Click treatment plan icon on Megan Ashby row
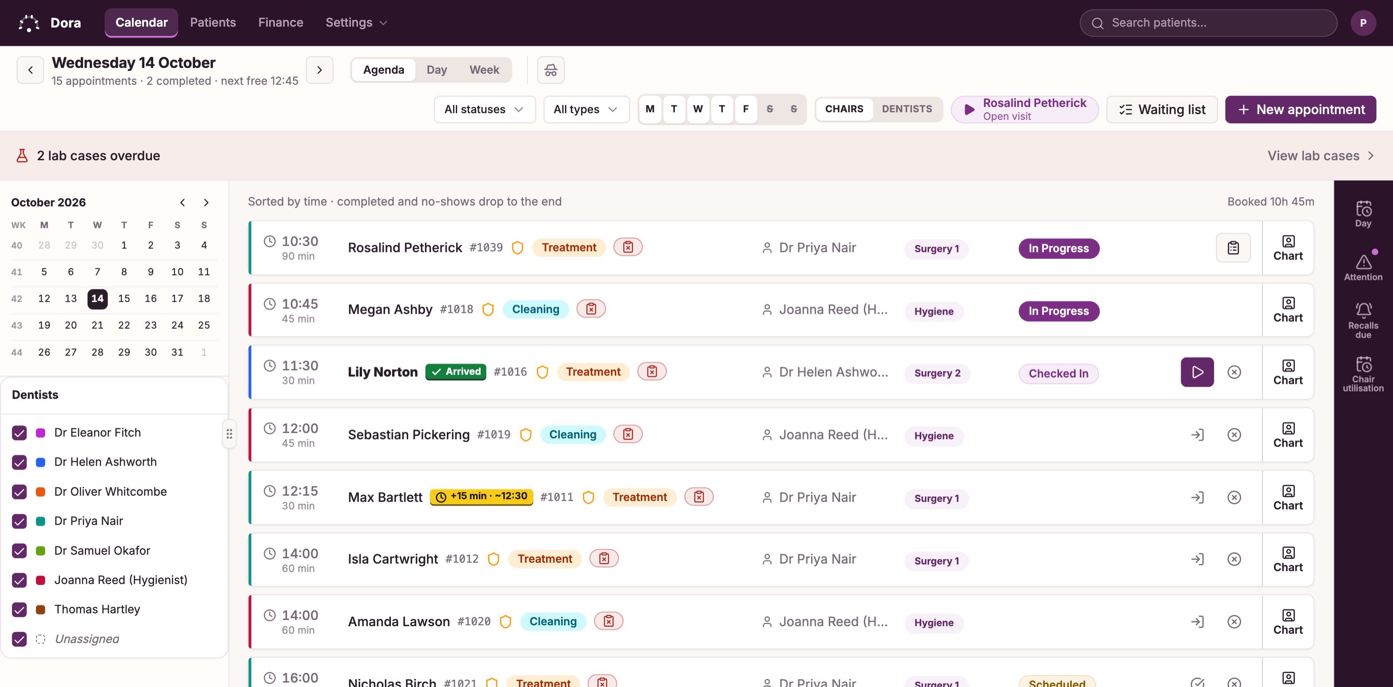1393x687 pixels. [591, 309]
